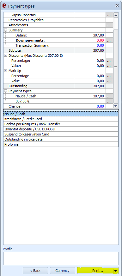122x276 pixels.
Task: Select Nauda / Cash payment method
Action: click(x=61, y=114)
